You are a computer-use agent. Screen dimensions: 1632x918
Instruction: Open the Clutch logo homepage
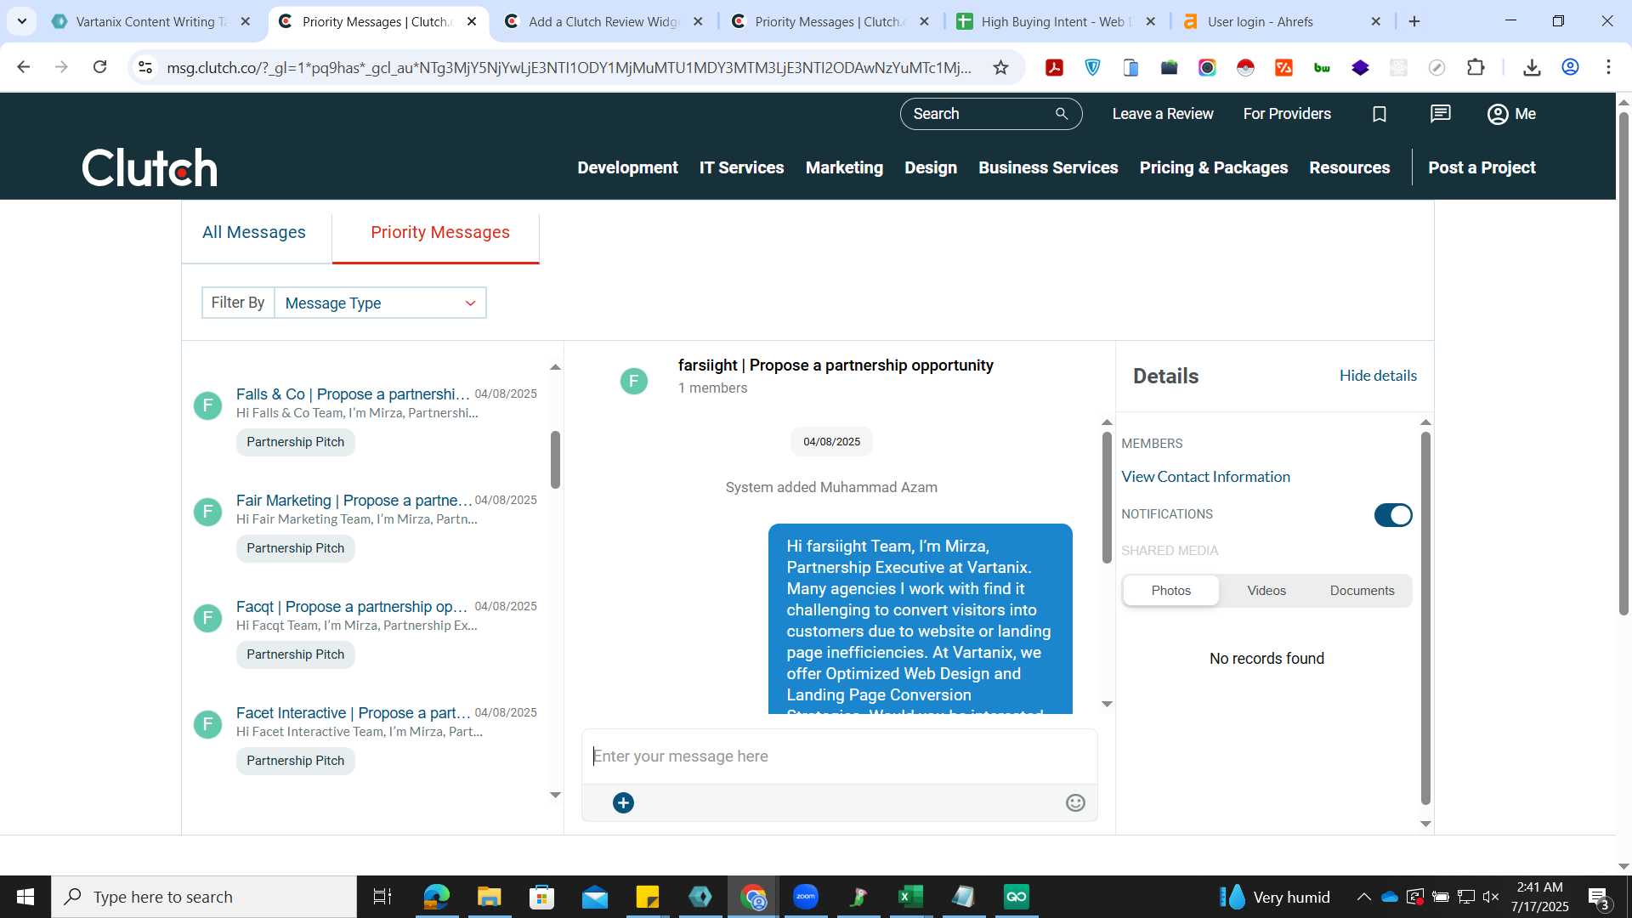tap(150, 167)
